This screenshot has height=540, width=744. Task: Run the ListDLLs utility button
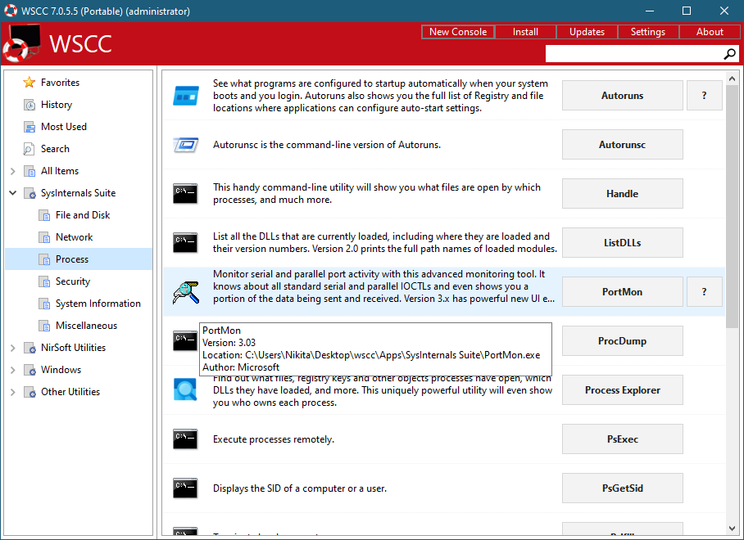[622, 243]
